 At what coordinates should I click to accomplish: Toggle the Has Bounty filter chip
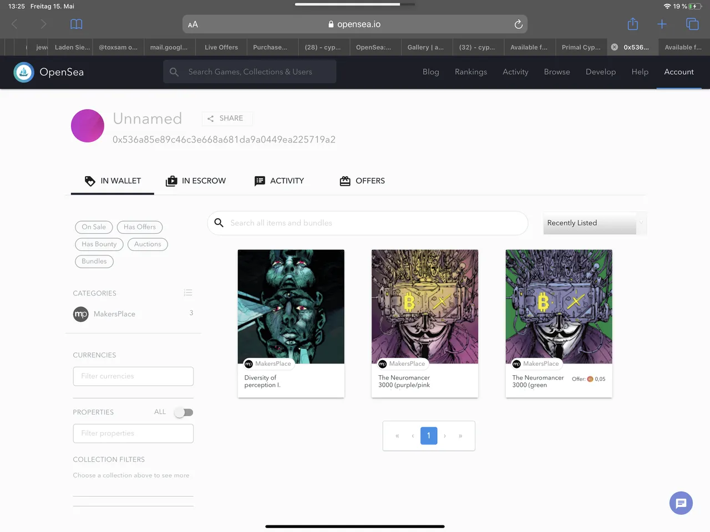pos(99,244)
